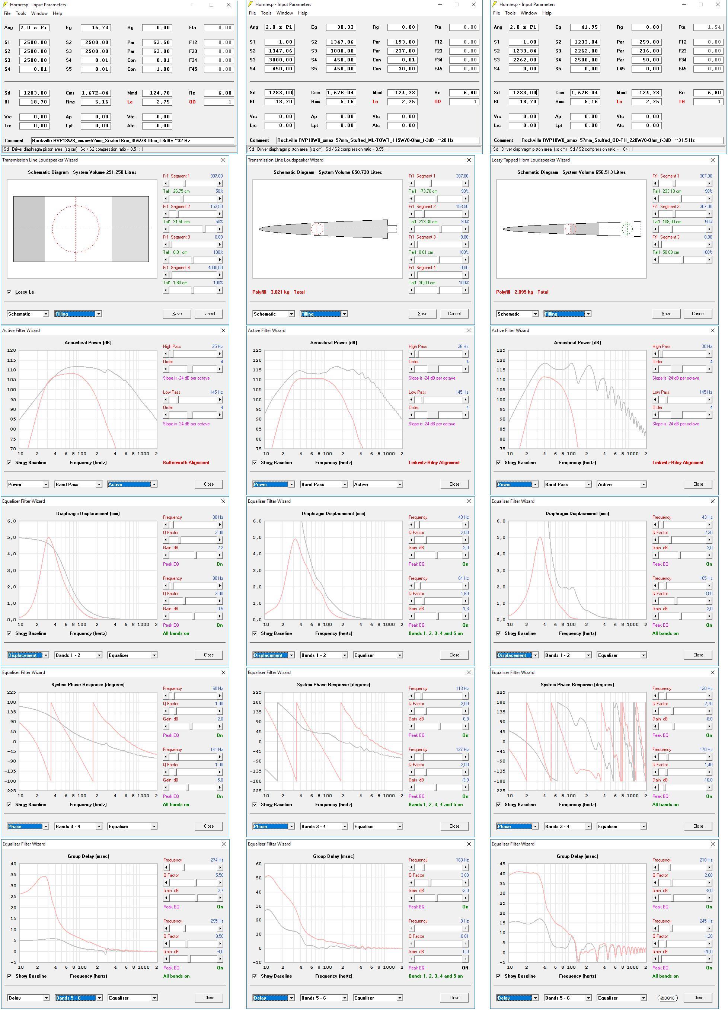Toggle Show Baseline in group delay wizard with 274 Hz band
728x1010 pixels.
[x=9, y=976]
